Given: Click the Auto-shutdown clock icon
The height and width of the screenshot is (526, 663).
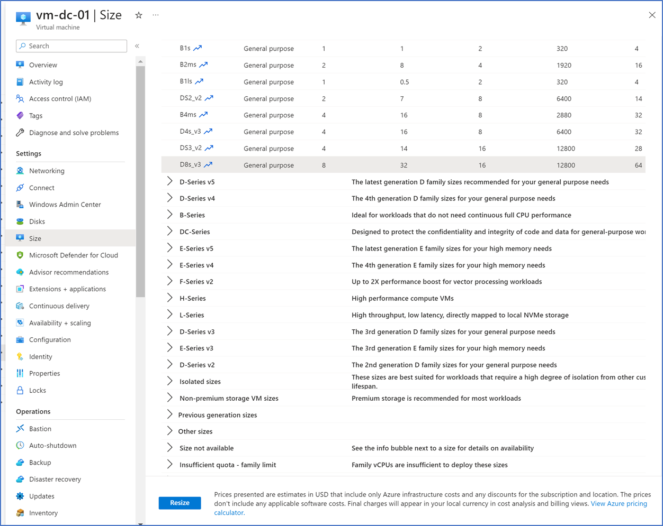Looking at the screenshot, I should coord(20,446).
